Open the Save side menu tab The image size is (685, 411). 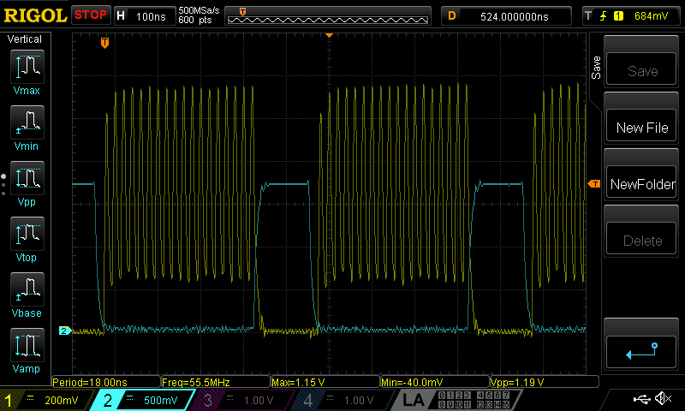(596, 68)
